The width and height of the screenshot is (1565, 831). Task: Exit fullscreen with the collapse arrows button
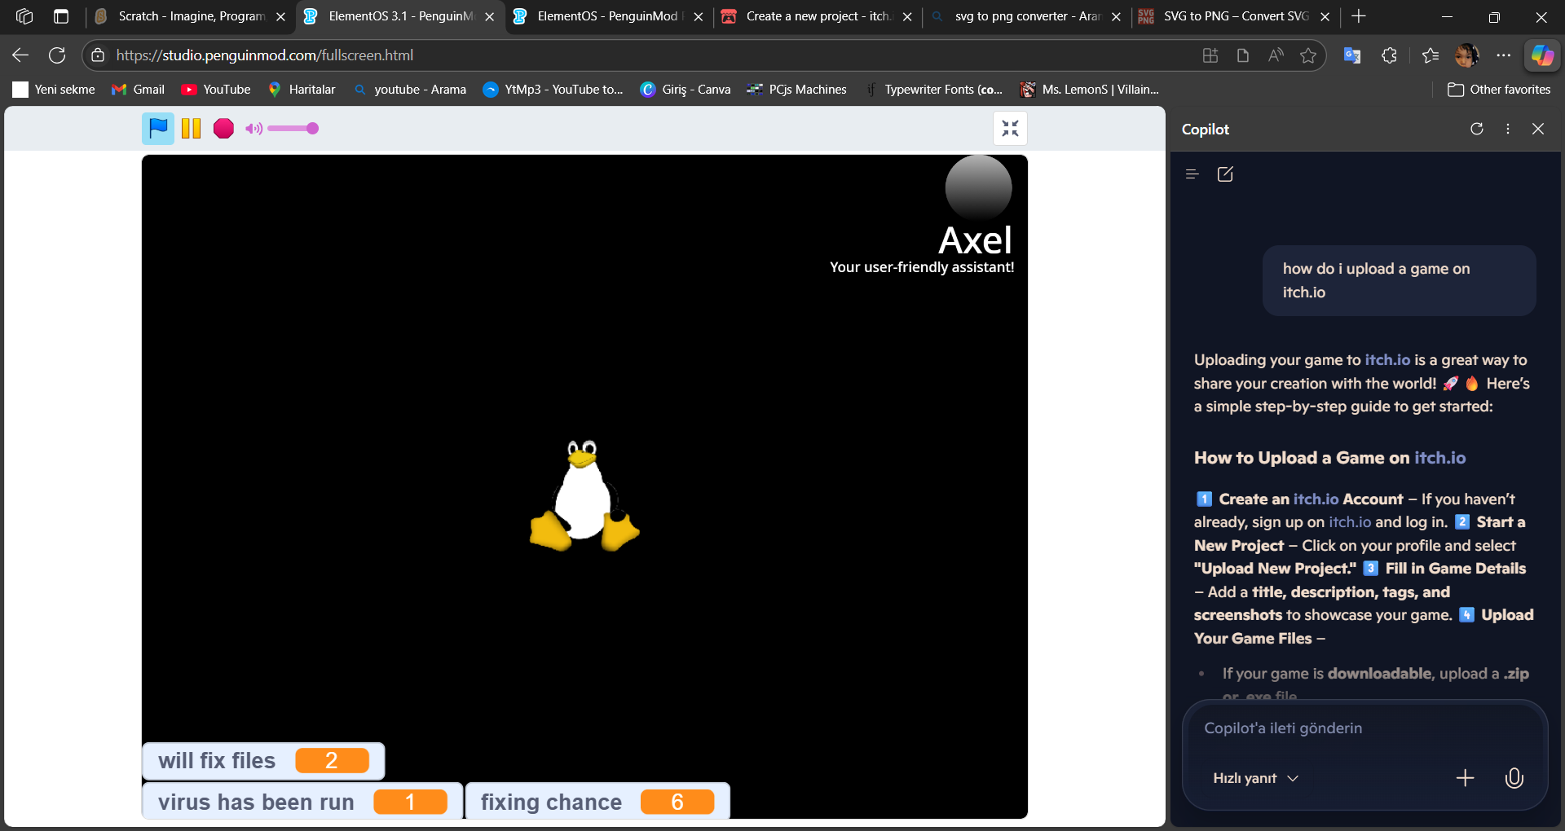[x=1010, y=128]
